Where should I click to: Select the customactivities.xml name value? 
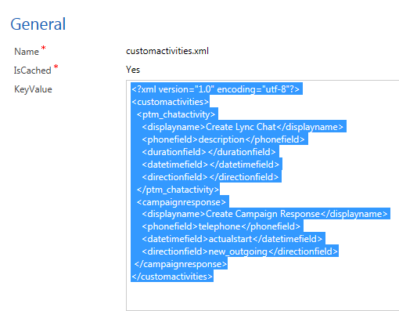click(167, 51)
